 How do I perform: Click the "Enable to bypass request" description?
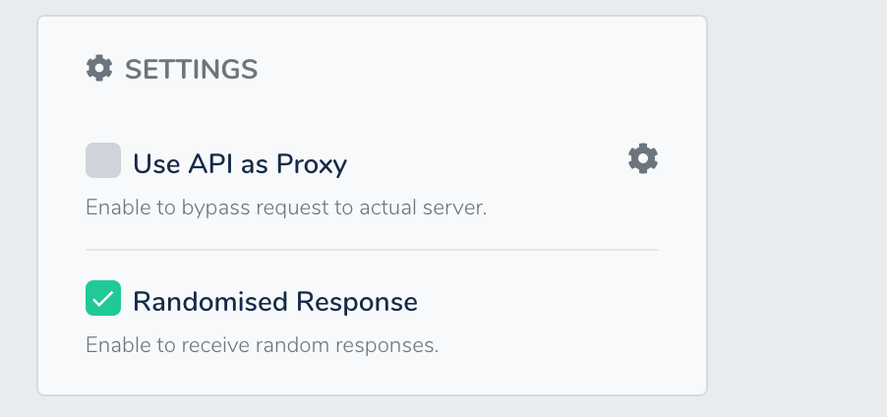pos(286,208)
